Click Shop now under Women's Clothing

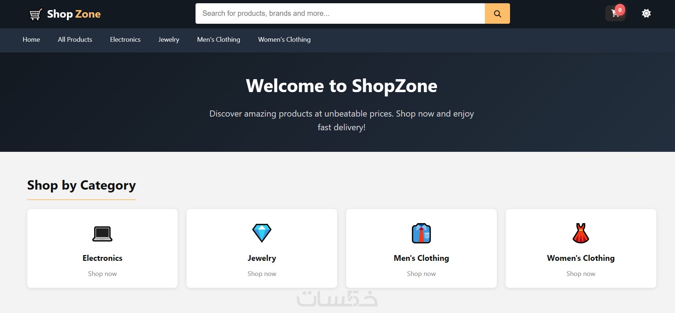click(x=581, y=274)
